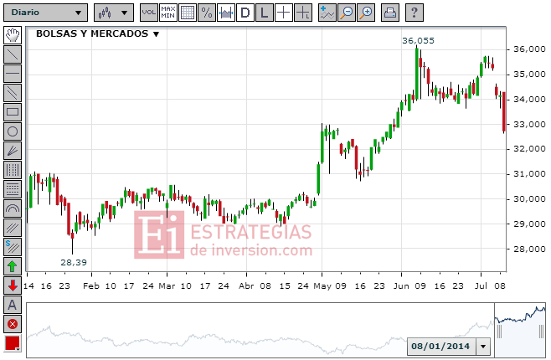Click the 08/01/2014 date field
551x360 pixels.
[x=440, y=347]
